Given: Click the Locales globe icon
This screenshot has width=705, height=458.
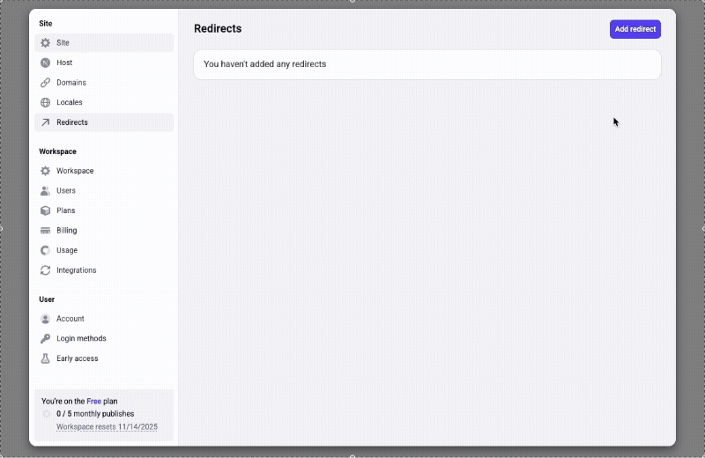Looking at the screenshot, I should pyautogui.click(x=46, y=102).
